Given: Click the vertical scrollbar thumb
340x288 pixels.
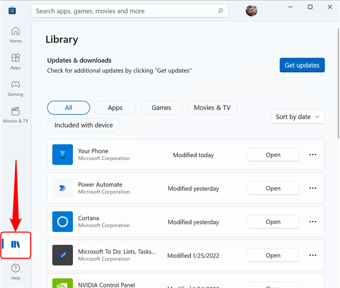Looking at the screenshot, I should click(338, 83).
